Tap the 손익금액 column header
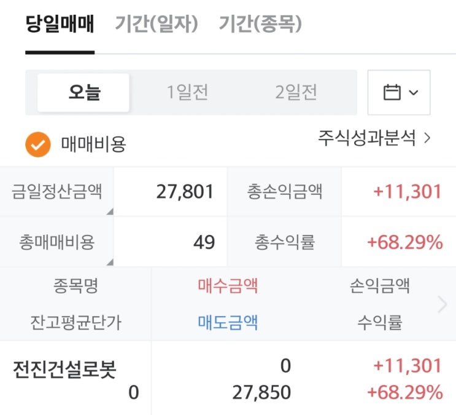 coord(379,286)
